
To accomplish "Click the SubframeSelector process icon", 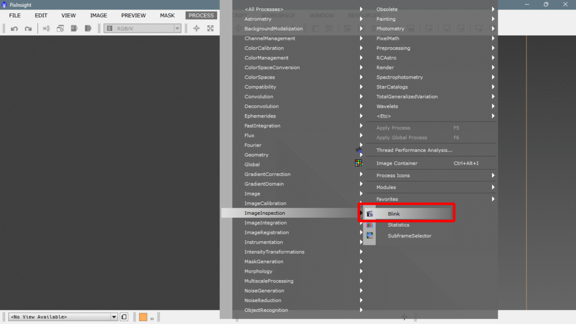I will [370, 236].
